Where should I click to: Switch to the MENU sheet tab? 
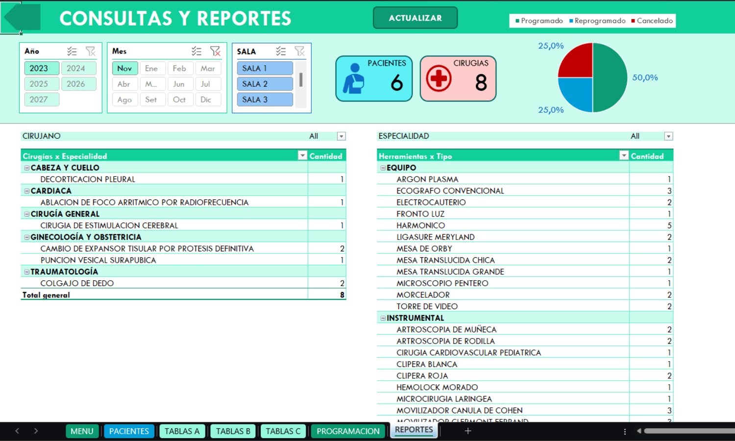[82, 431]
